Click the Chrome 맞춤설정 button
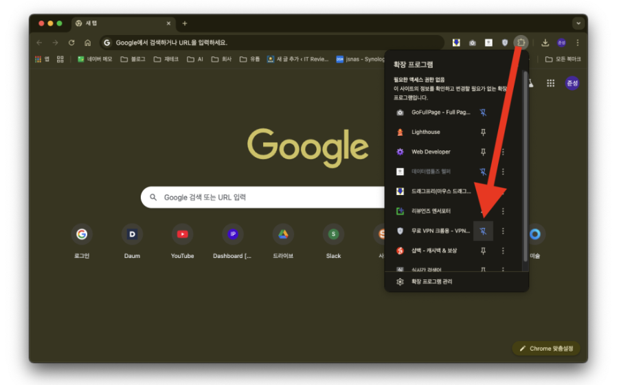Image resolution: width=621 pixels, height=385 pixels. [546, 349]
